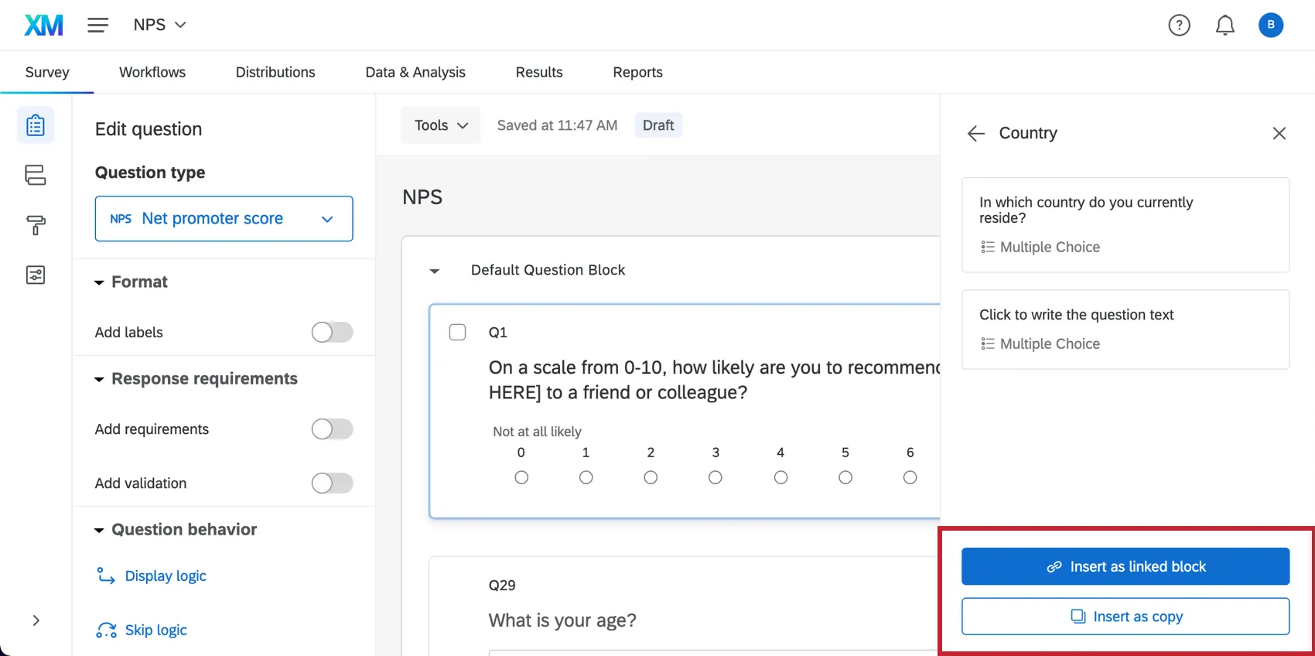Image resolution: width=1315 pixels, height=656 pixels.
Task: Select rating 3 on the NPS scale
Action: [x=716, y=477]
